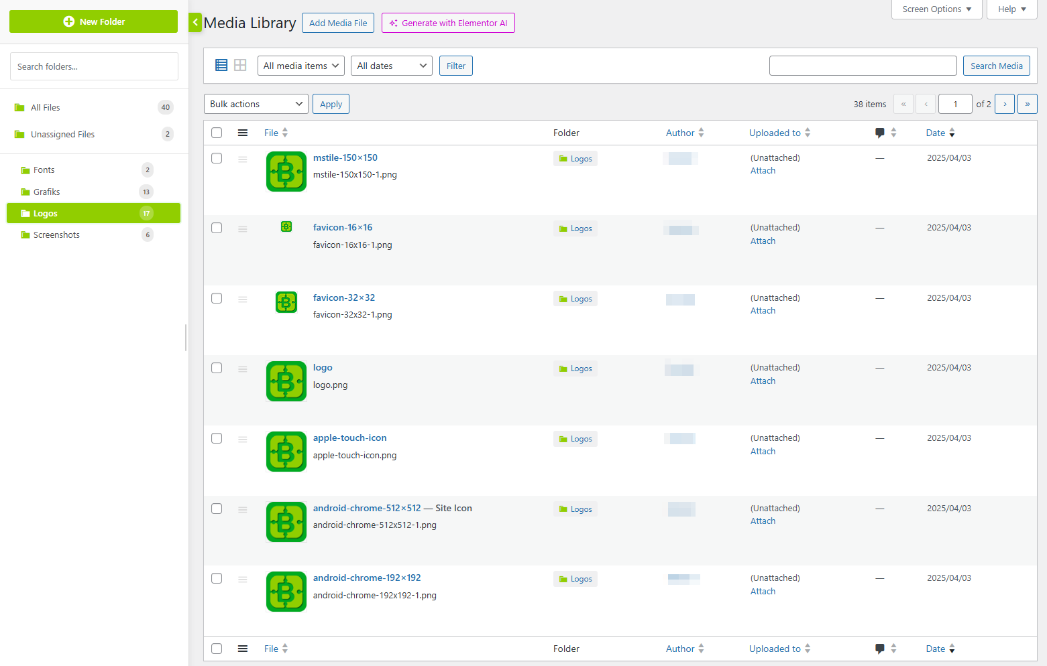Switch to grid view mode

(240, 65)
